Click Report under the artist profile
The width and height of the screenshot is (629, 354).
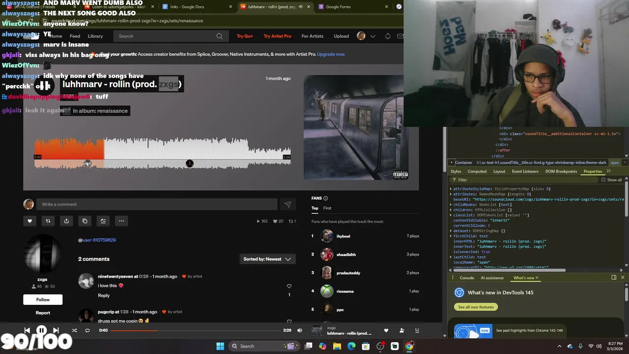click(x=43, y=313)
